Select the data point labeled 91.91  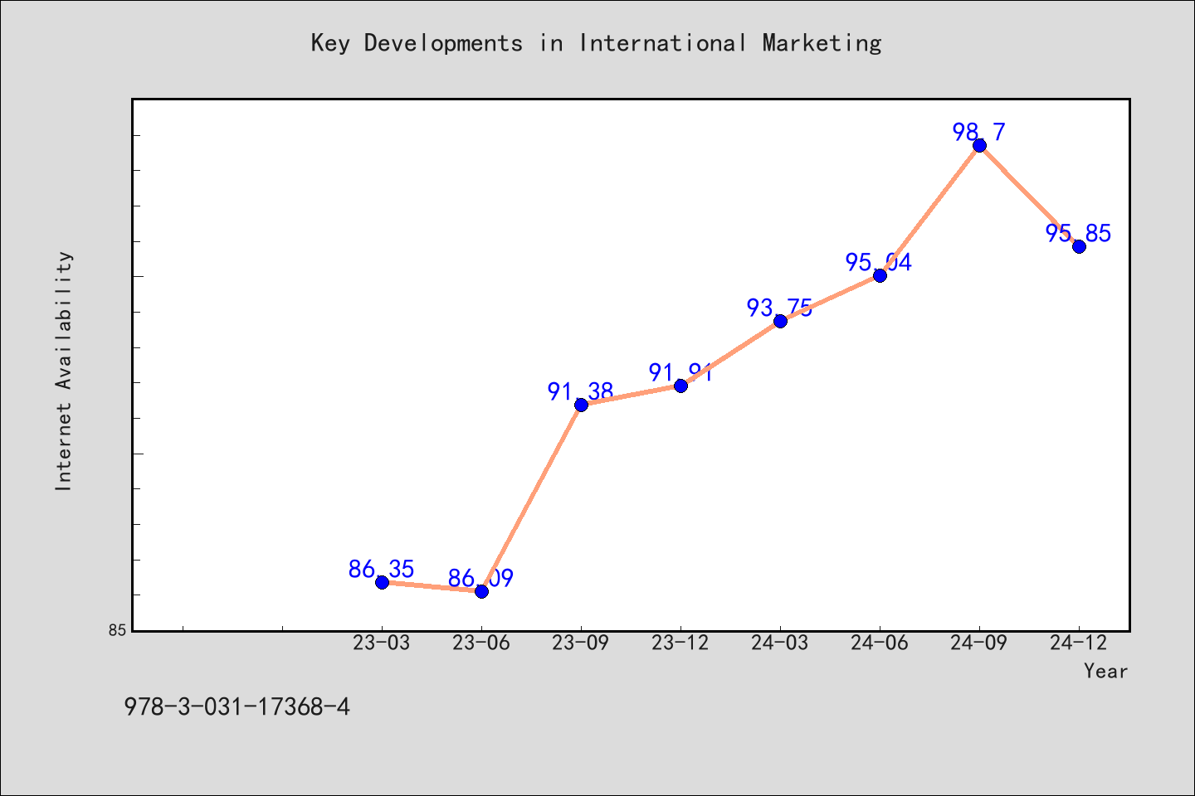coord(680,386)
